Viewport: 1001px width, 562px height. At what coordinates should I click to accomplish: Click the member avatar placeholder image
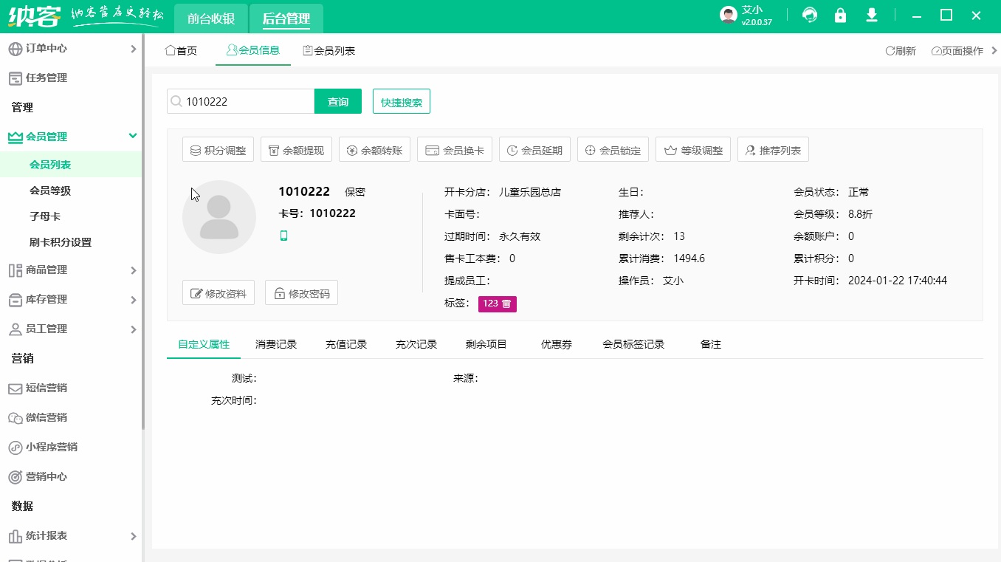219,216
